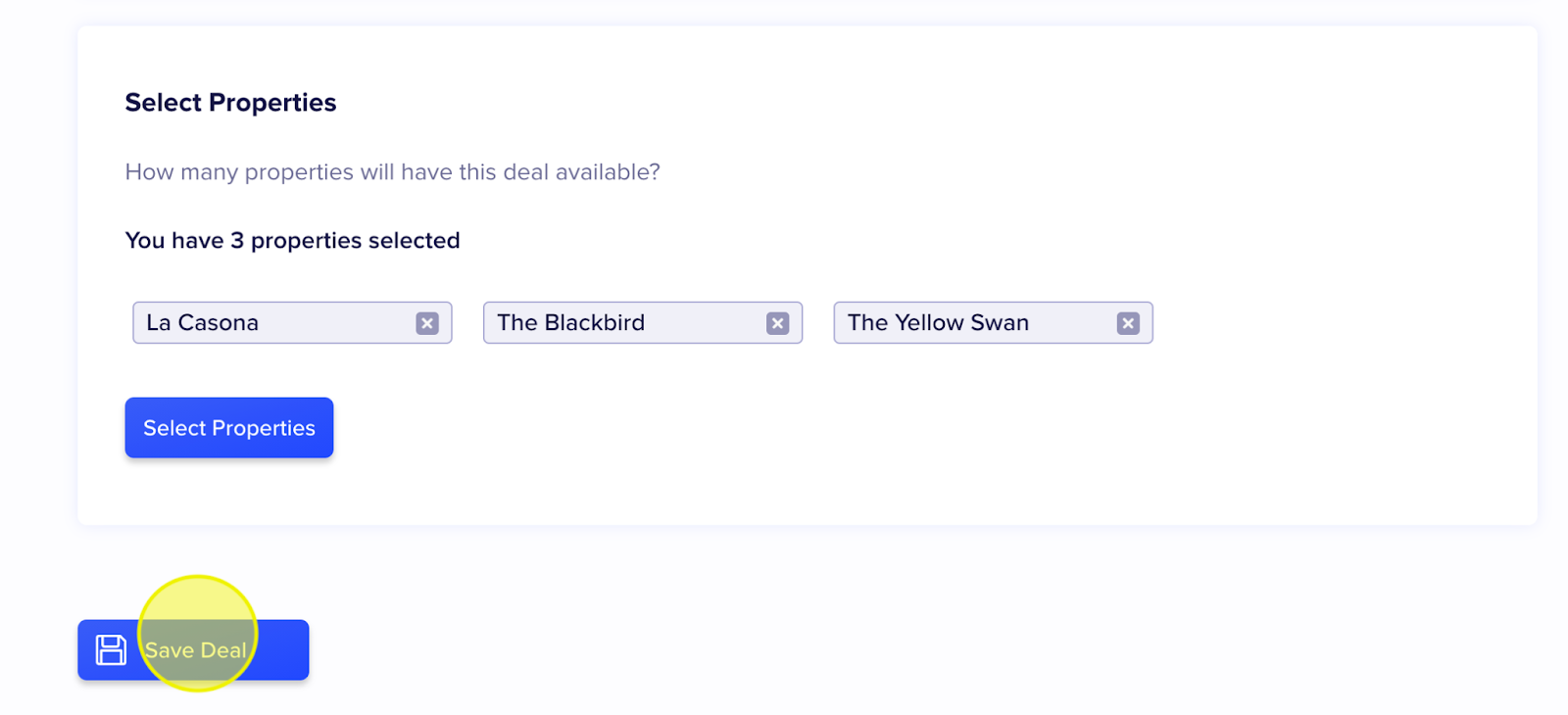Click the 'How many properties' question text
Image resolution: width=1568 pixels, height=715 pixels.
[x=392, y=172]
